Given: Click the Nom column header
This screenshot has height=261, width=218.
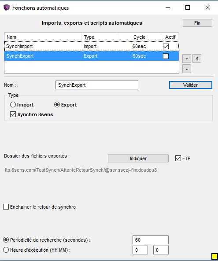Looking at the screenshot, I should tap(43, 37).
